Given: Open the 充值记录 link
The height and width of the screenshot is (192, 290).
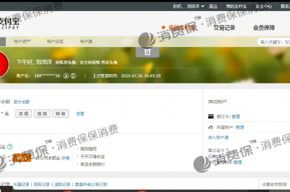Looking at the screenshot, I should (21, 184).
